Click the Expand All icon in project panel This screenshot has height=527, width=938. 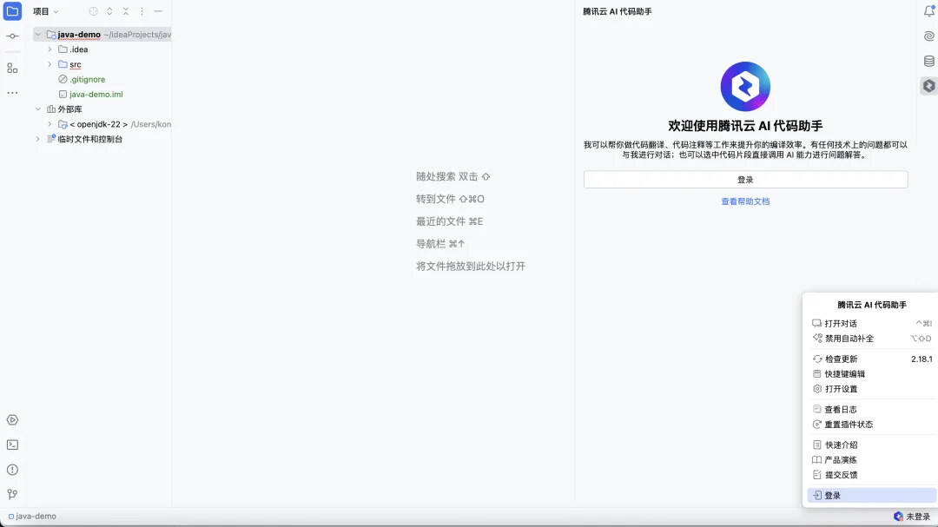[109, 11]
